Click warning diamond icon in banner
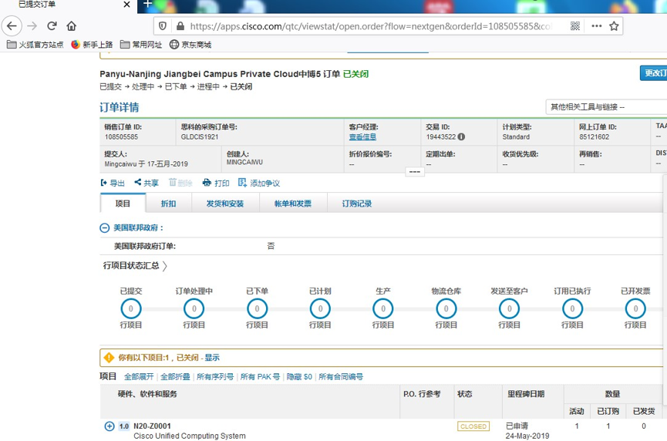Screen dimensions: 667x441 click(109, 358)
